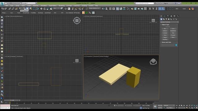The width and height of the screenshot is (198, 111).
Task: Switch to Cameras category in Create panel
Action: (169, 19)
